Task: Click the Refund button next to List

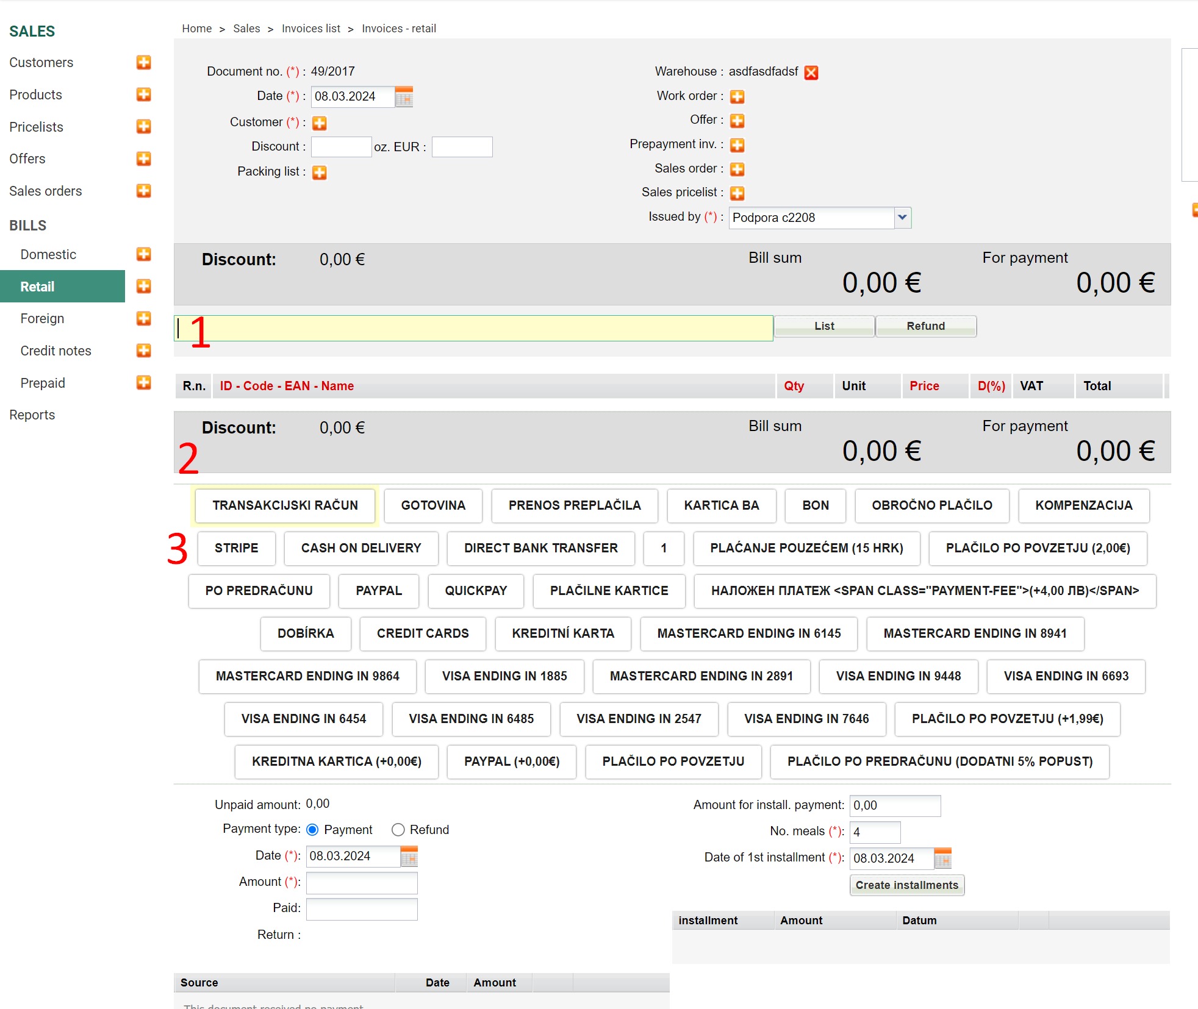Action: pyautogui.click(x=926, y=326)
